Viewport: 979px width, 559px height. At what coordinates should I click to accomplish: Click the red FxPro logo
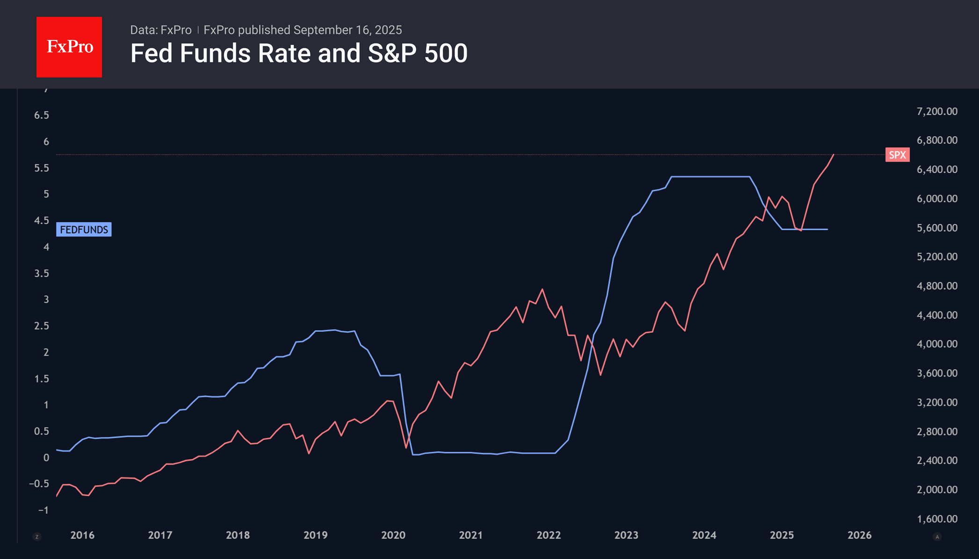click(69, 47)
